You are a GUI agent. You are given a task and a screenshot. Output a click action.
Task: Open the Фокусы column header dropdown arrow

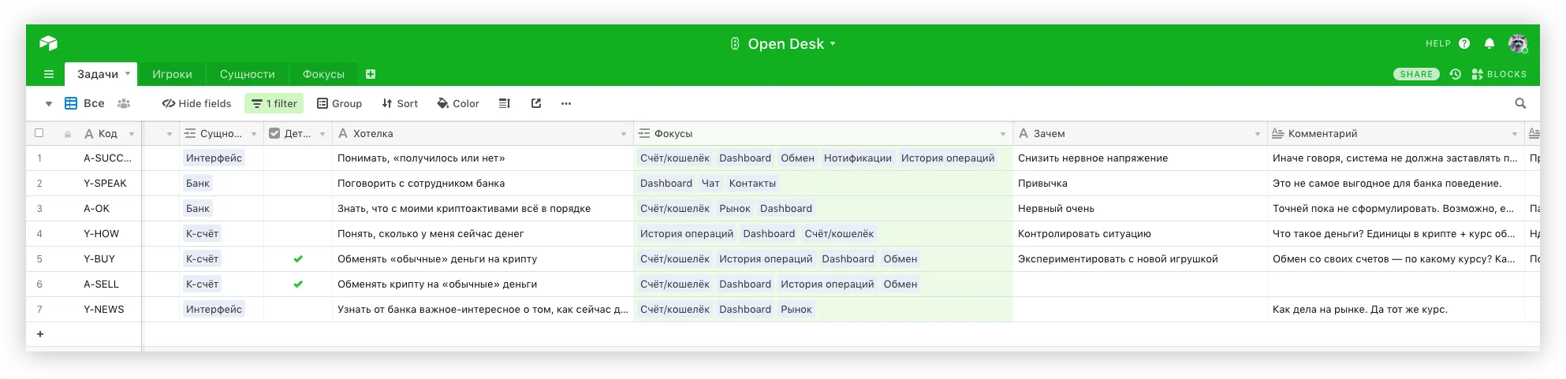[1003, 134]
